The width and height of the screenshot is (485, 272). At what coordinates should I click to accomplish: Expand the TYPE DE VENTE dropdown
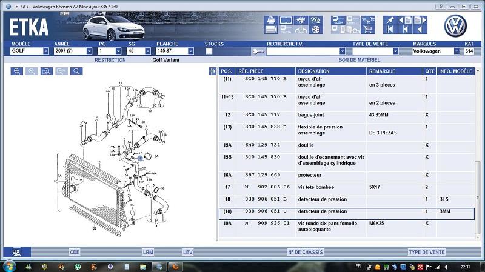pyautogui.click(x=395, y=51)
